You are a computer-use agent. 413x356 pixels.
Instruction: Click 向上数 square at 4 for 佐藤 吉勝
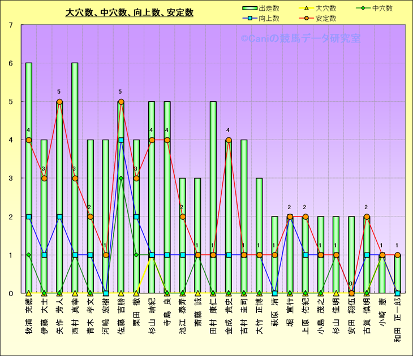[x=121, y=140]
